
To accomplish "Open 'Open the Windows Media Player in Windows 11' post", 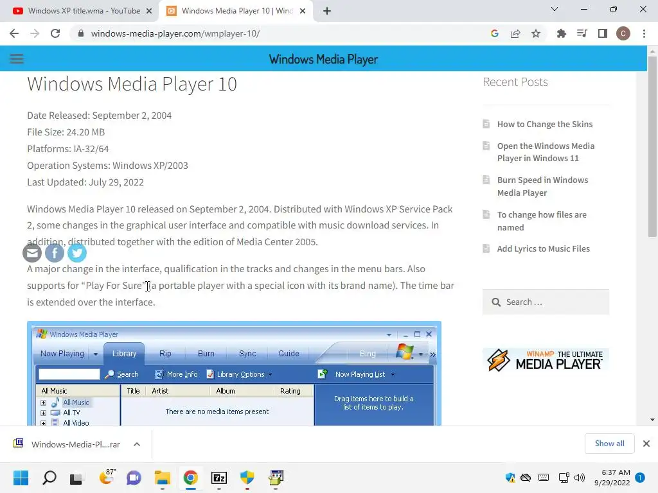I will [x=546, y=152].
